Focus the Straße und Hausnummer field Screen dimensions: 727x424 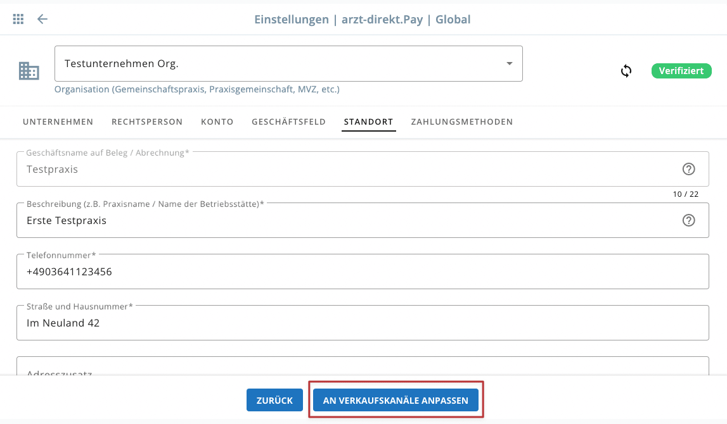click(361, 323)
